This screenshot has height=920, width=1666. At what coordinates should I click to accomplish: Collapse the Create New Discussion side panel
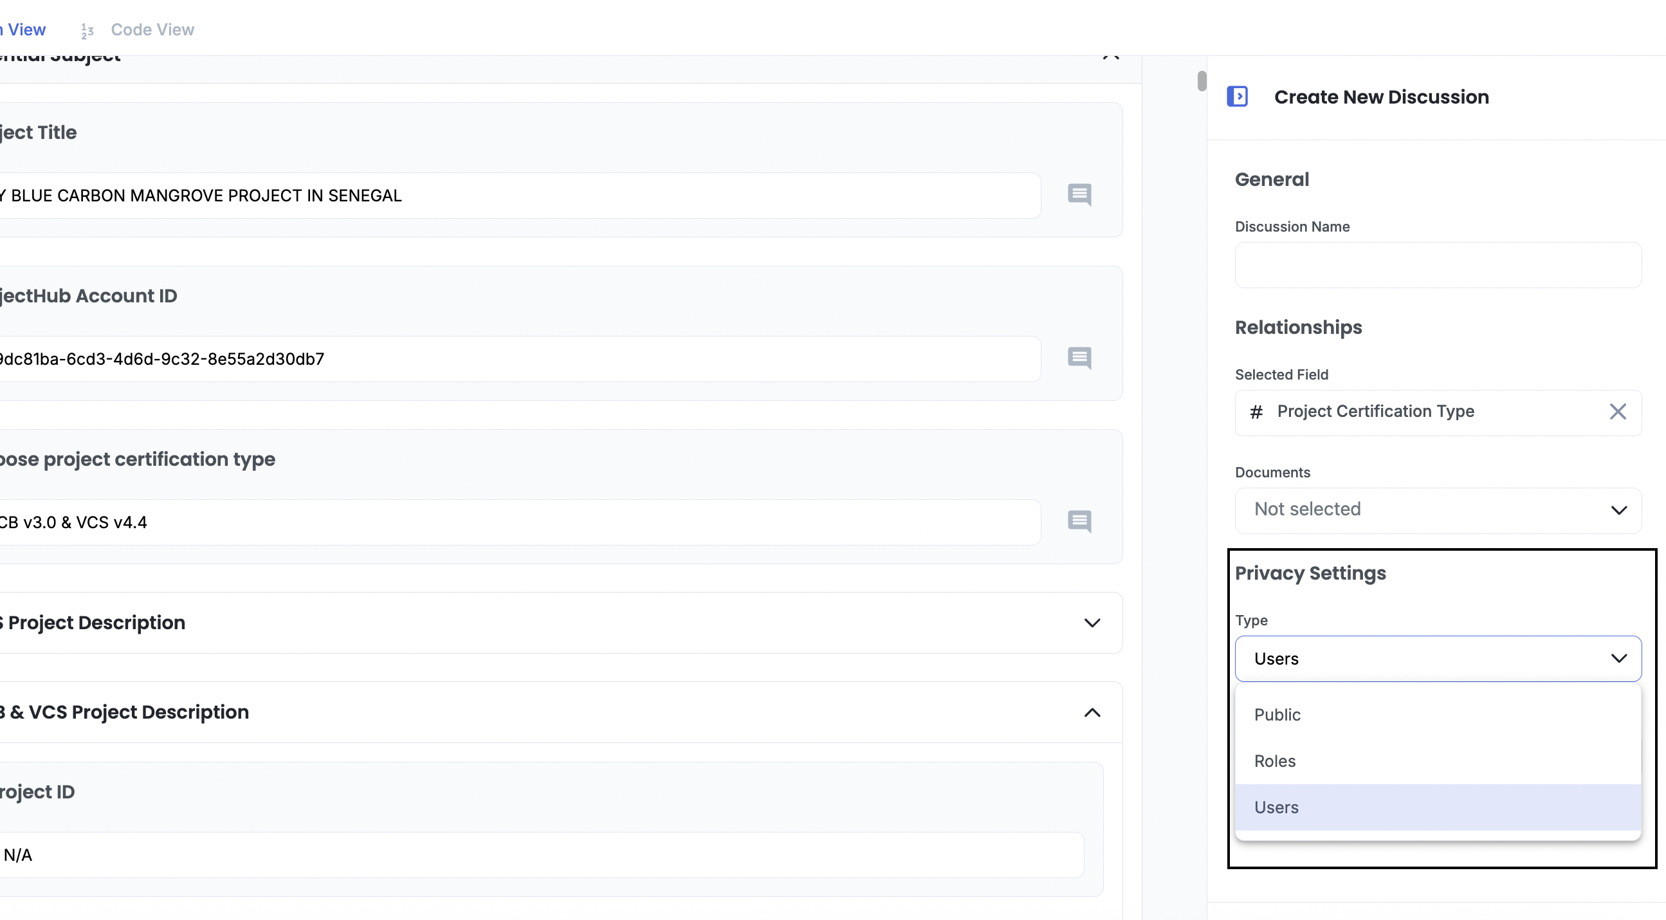pos(1237,97)
